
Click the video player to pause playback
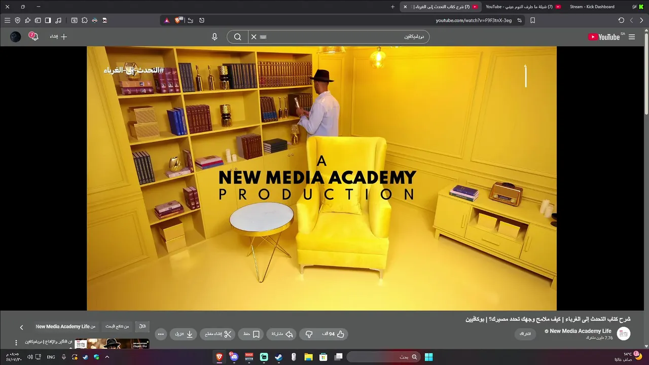click(x=321, y=178)
